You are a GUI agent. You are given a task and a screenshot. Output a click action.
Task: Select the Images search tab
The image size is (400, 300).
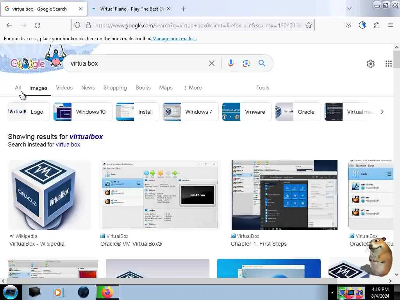tap(38, 88)
